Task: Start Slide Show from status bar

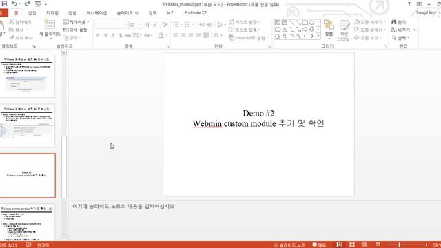Action: 378,245
